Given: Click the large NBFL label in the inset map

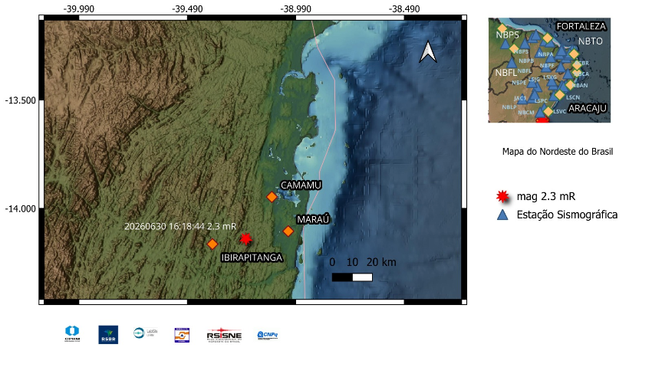Looking at the screenshot, I should (505, 73).
